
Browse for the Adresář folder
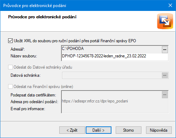point(165,50)
